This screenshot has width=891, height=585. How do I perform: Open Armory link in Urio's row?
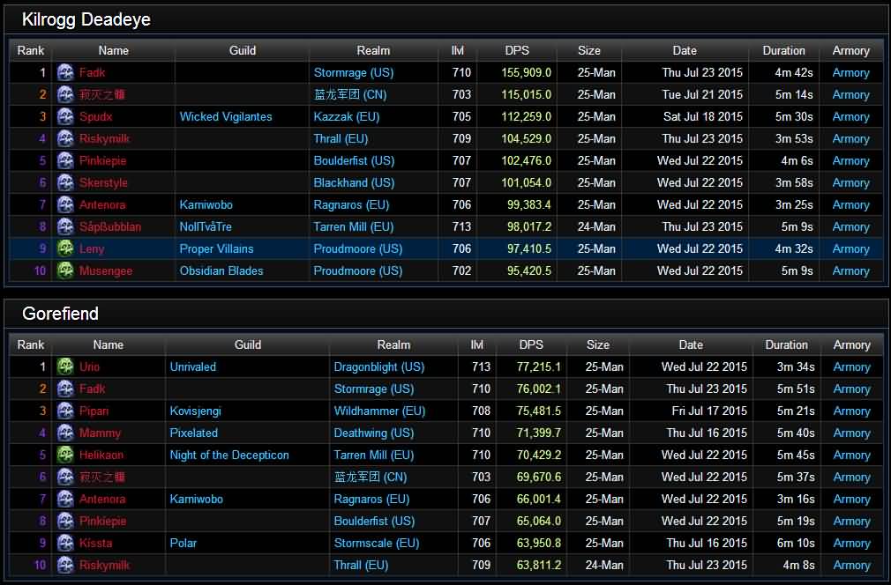click(x=851, y=367)
